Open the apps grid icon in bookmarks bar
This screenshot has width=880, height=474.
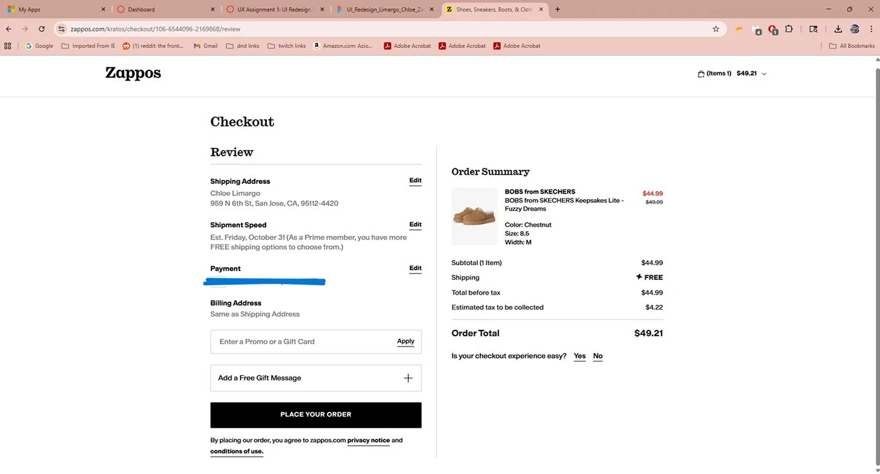8,45
